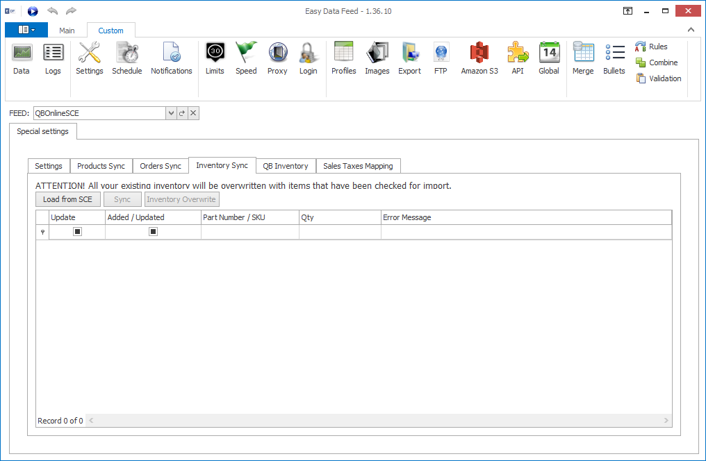Screen dimensions: 706x461
Task: Sort by the Update column header
Action: (x=77, y=217)
